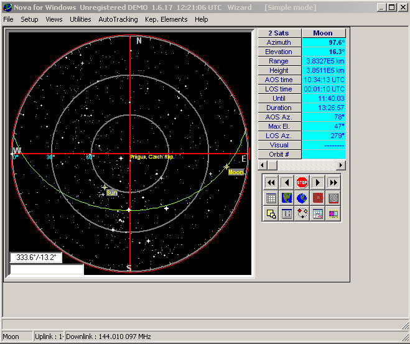Open the grid table view icon
The image size is (410, 344).
(x=271, y=198)
